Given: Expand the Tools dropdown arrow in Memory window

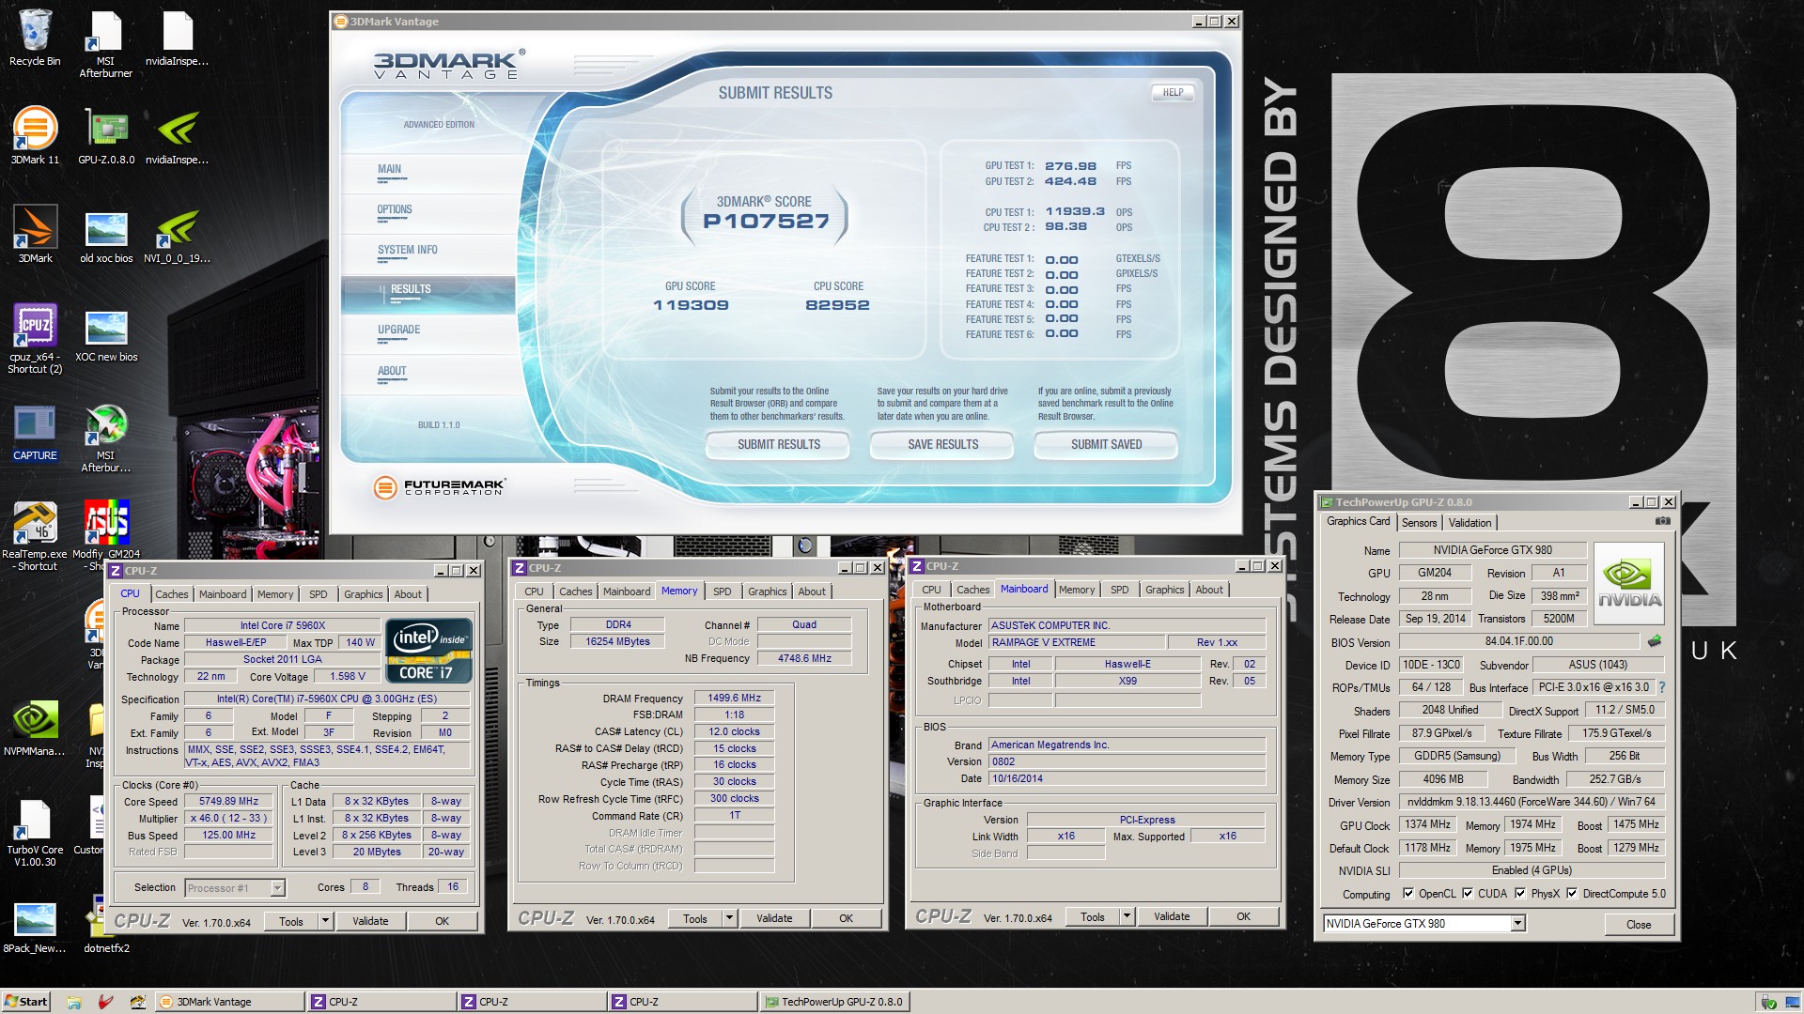Looking at the screenshot, I should pos(729,918).
